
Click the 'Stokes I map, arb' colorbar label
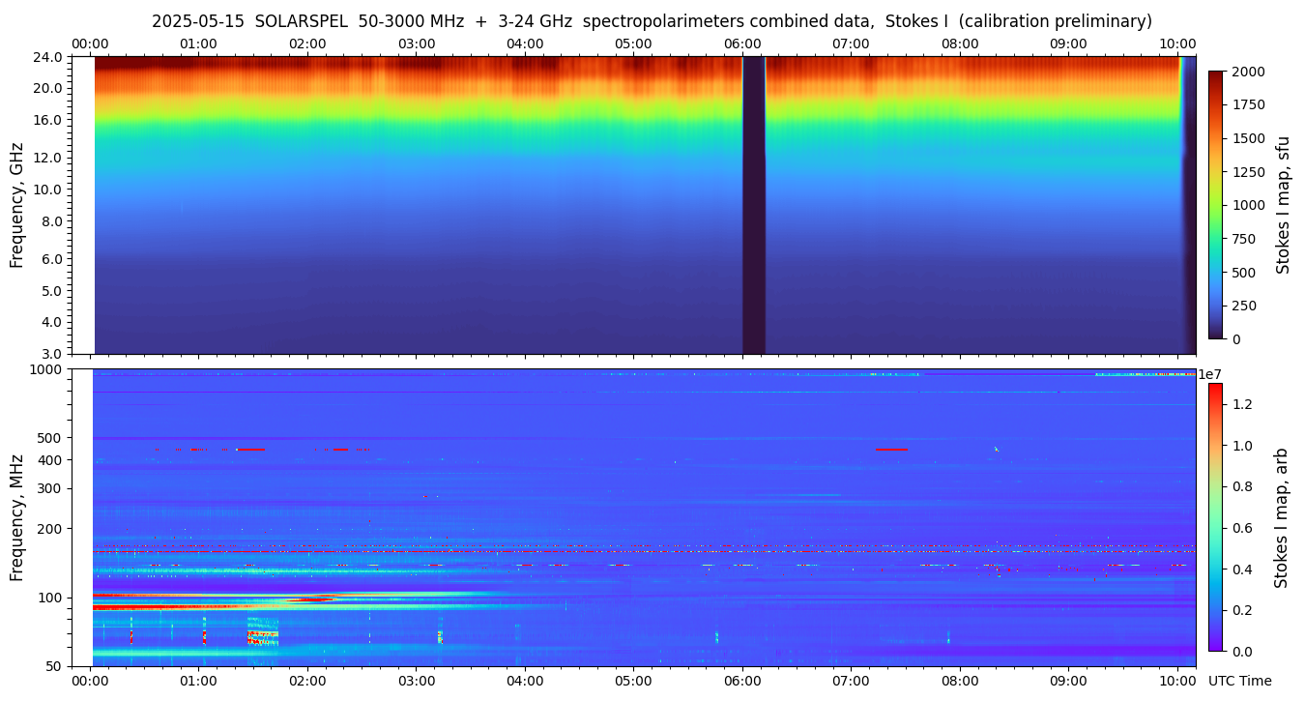point(1281,516)
